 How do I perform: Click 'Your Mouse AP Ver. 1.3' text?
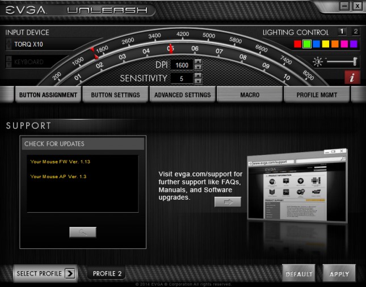(58, 176)
